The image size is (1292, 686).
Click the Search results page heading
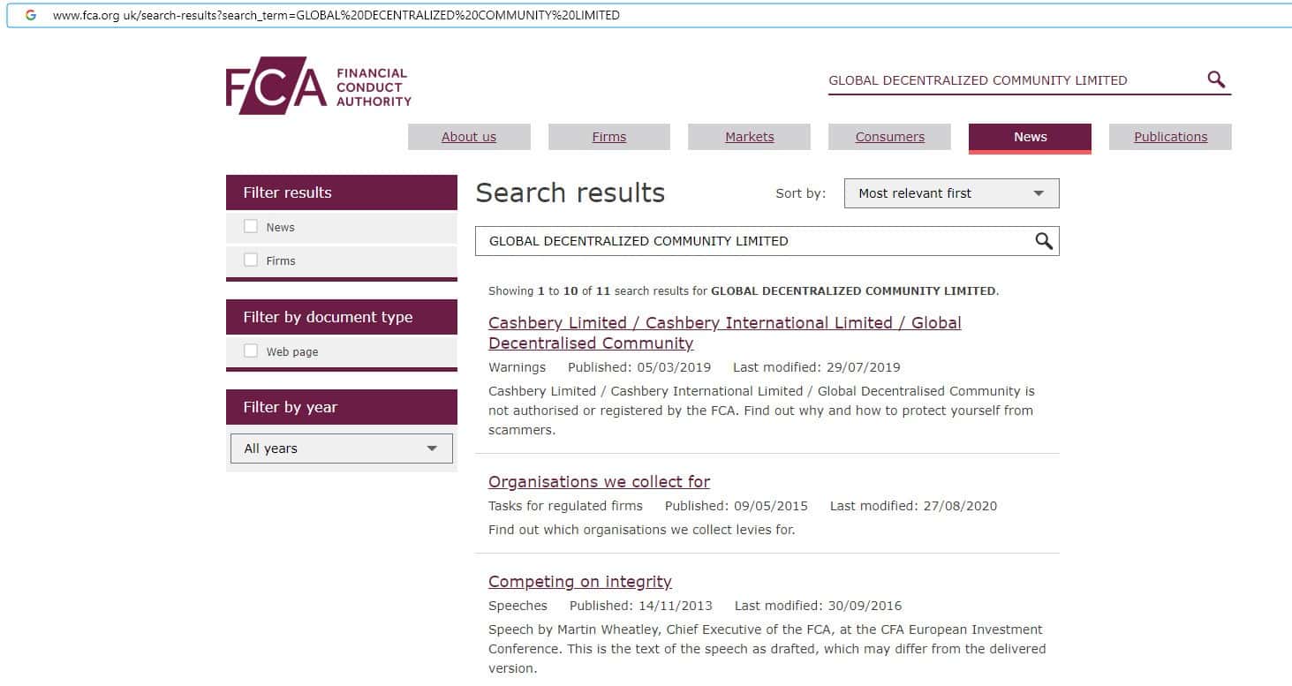[570, 192]
